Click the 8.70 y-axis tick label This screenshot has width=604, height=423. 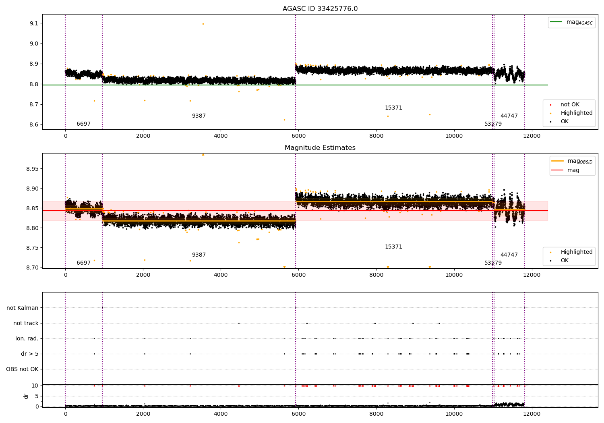coord(32,267)
